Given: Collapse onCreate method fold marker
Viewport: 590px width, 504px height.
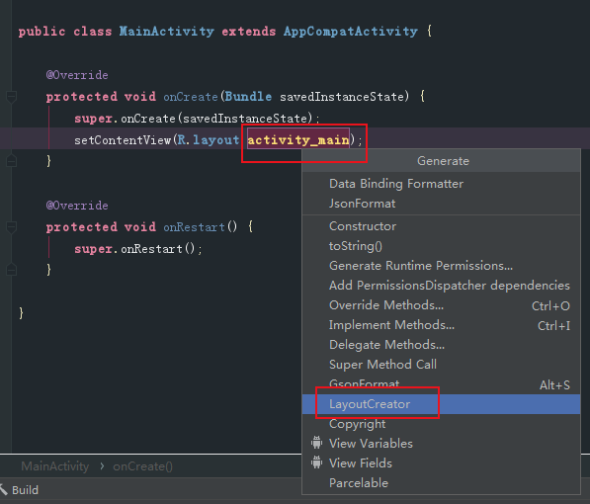Looking at the screenshot, I should (x=11, y=97).
